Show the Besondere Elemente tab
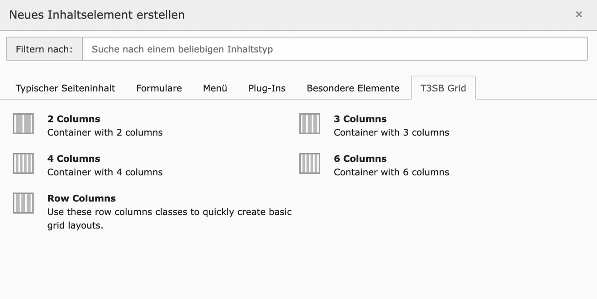Viewport: 597px width, 299px height. click(x=353, y=88)
